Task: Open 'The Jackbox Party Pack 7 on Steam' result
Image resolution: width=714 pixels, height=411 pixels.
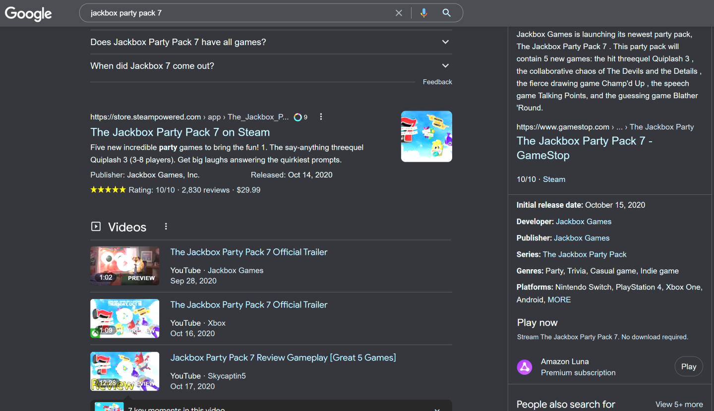Action: coord(179,132)
